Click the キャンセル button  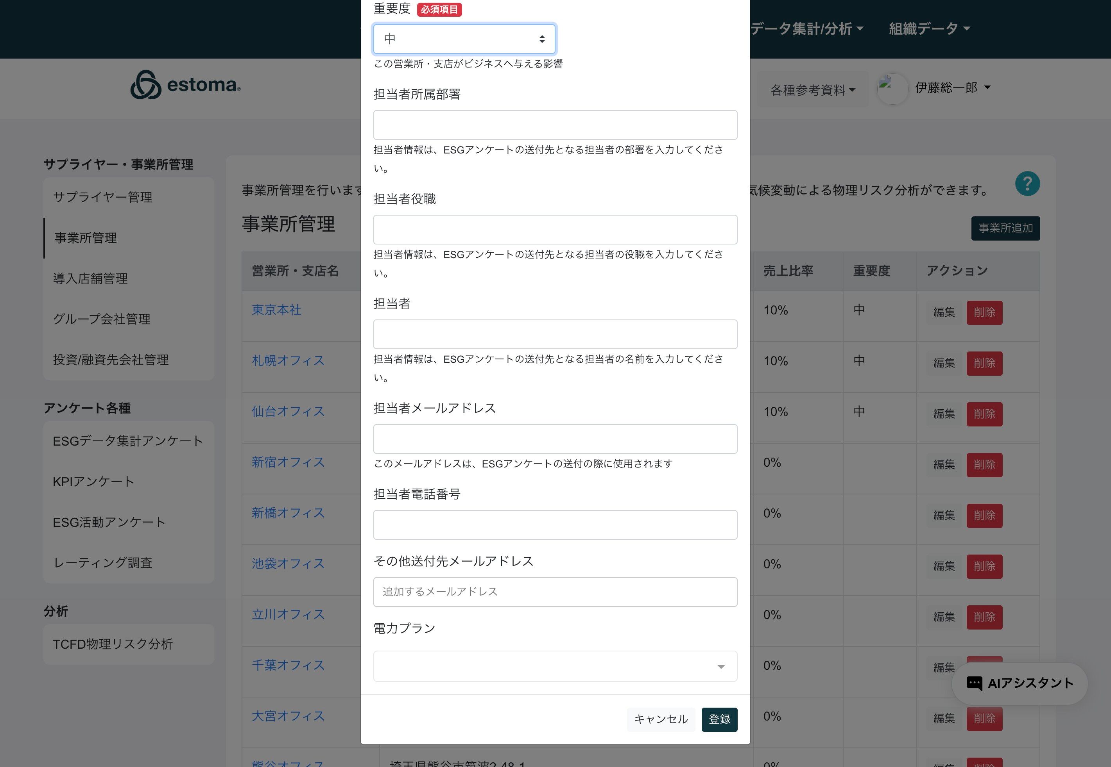[661, 719]
